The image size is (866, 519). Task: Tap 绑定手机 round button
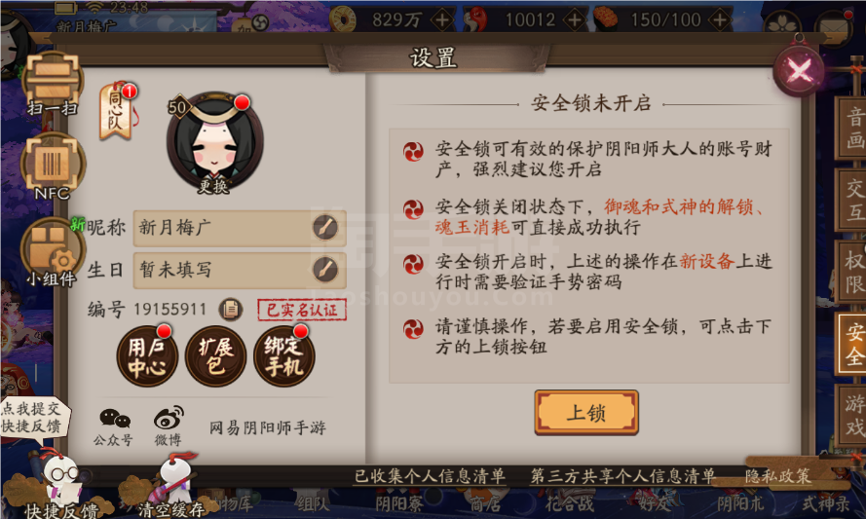pyautogui.click(x=283, y=356)
